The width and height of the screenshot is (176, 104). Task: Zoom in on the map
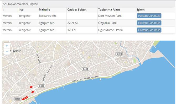pos(7,46)
